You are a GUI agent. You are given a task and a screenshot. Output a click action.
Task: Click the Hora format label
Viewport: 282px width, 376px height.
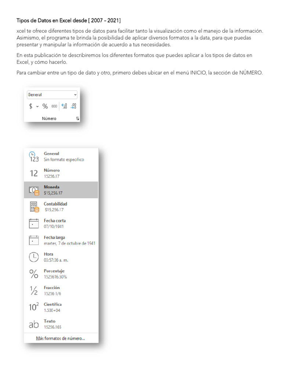48,254
